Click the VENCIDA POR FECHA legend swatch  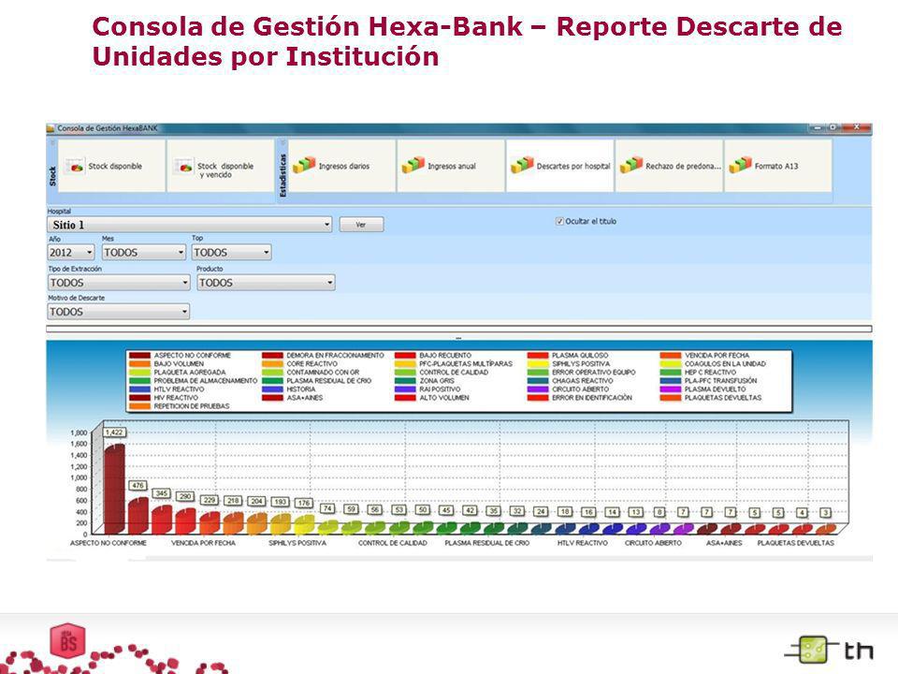coord(671,356)
